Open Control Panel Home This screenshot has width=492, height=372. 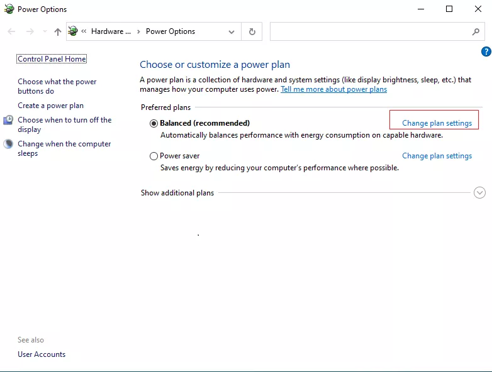(52, 59)
